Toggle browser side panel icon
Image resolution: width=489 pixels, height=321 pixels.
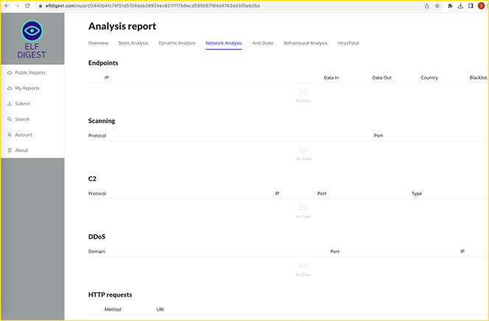471,6
